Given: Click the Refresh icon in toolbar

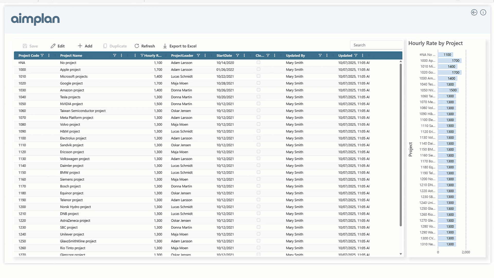Looking at the screenshot, I should [x=137, y=46].
